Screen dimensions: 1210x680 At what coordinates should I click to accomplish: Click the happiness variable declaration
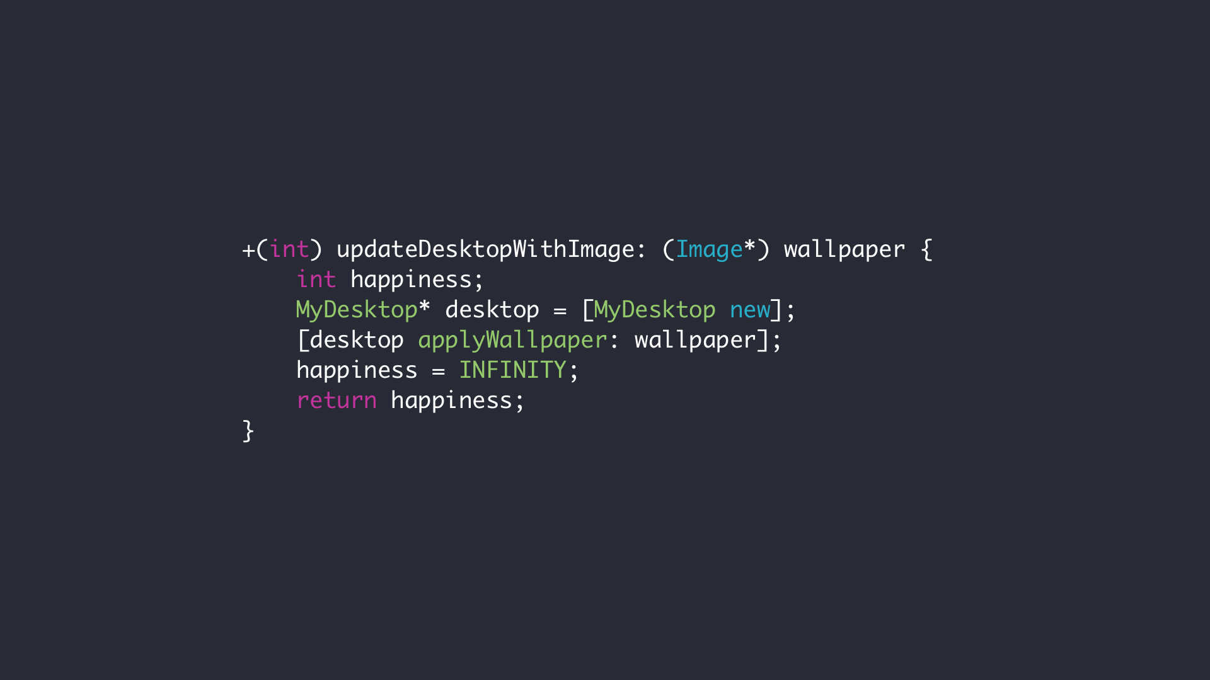click(403, 279)
